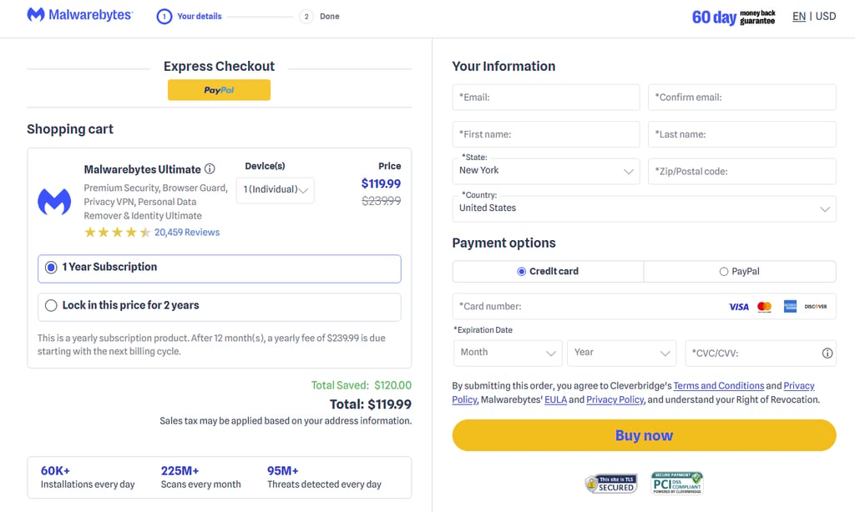Open Cleverbridge Terms and Conditions link
The image size is (855, 512).
pyautogui.click(x=719, y=385)
